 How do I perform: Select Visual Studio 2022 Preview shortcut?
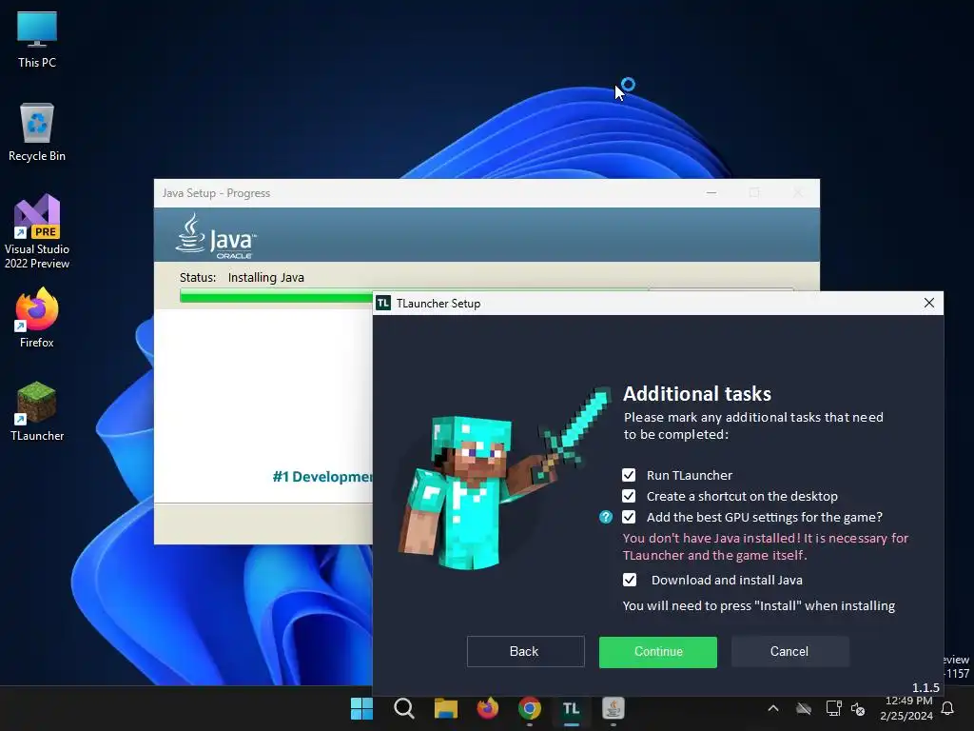click(37, 231)
